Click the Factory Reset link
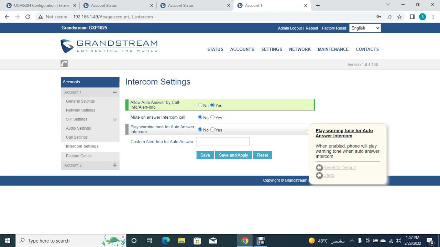The width and height of the screenshot is (440, 247). (334, 28)
